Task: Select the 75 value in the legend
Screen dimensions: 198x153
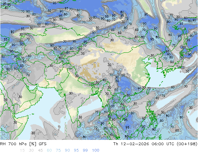Action: pyautogui.click(x=58, y=151)
